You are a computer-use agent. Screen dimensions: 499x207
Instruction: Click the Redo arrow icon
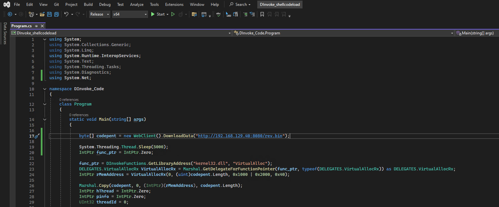[x=78, y=14]
